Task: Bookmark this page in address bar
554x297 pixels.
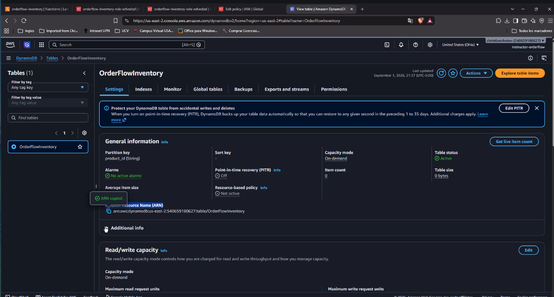Action: (x=116, y=21)
